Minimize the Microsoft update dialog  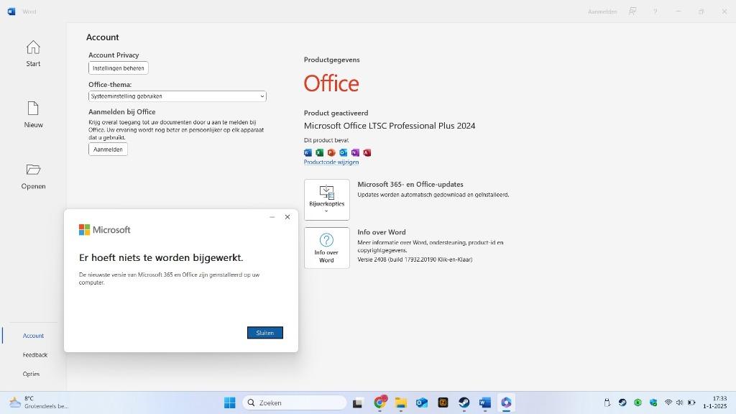(272, 217)
